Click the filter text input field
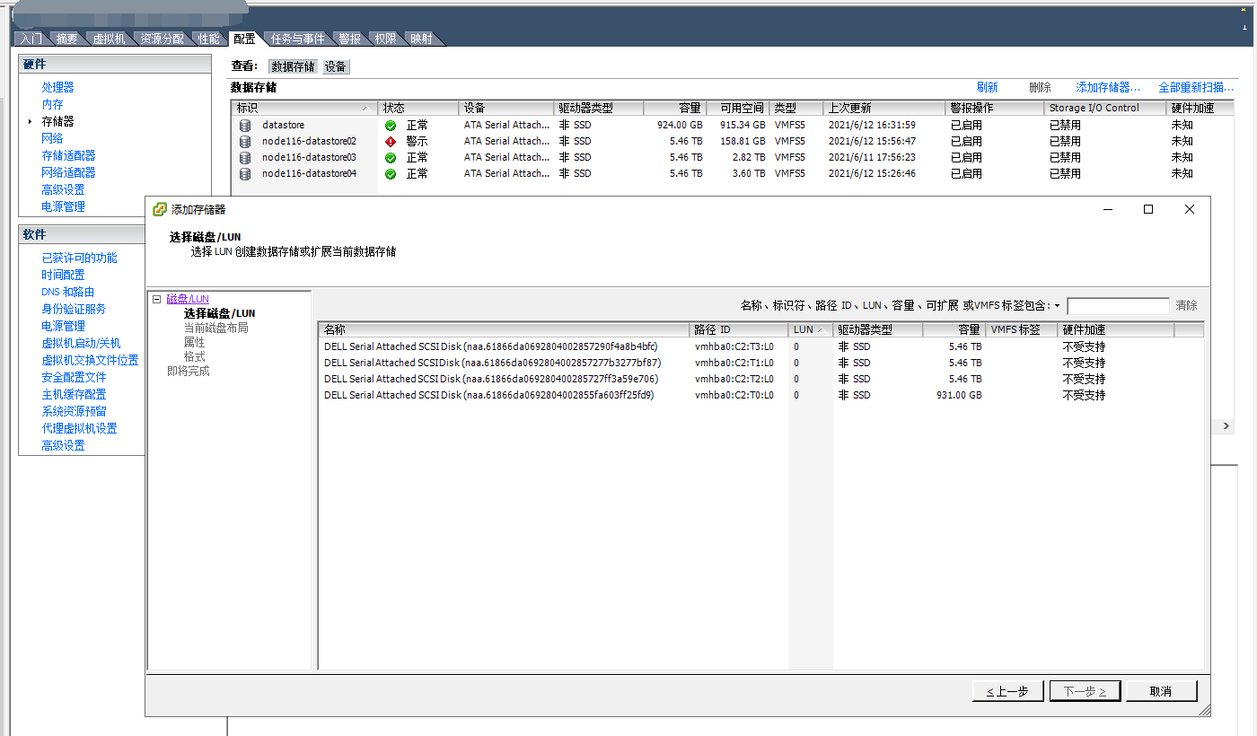This screenshot has height=736, width=1257. (x=1118, y=306)
